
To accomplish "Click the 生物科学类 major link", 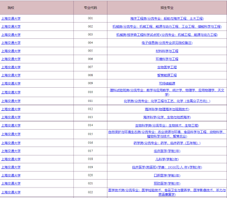I will click(x=167, y=126).
